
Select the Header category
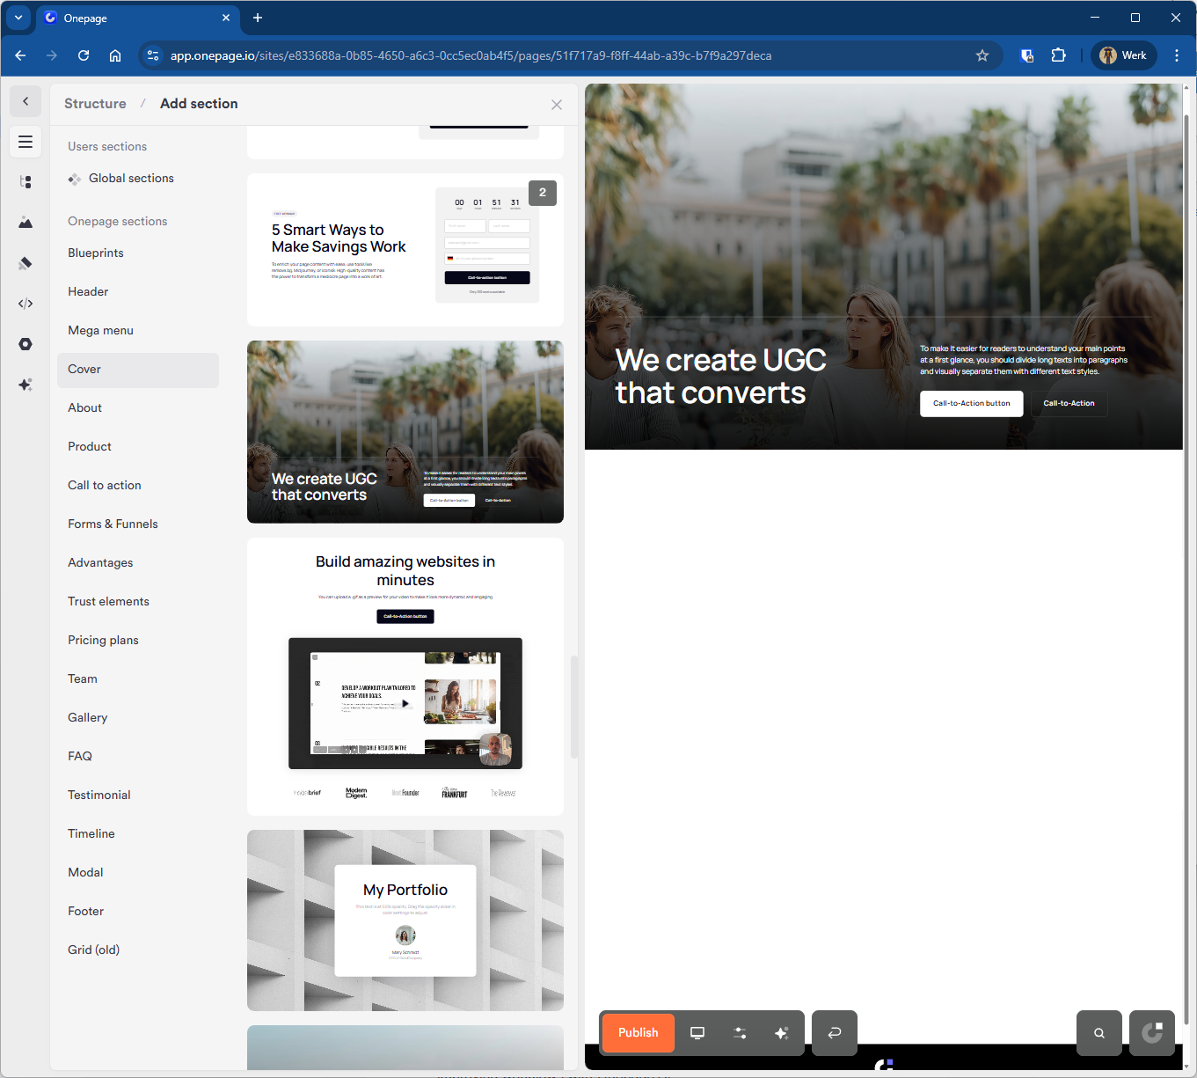coord(138,292)
